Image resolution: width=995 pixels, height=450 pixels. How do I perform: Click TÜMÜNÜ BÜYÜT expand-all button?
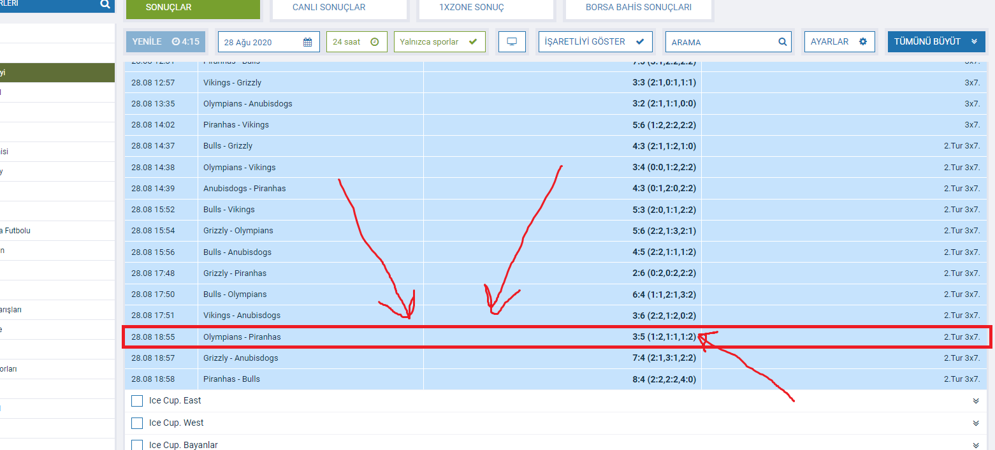pos(936,41)
